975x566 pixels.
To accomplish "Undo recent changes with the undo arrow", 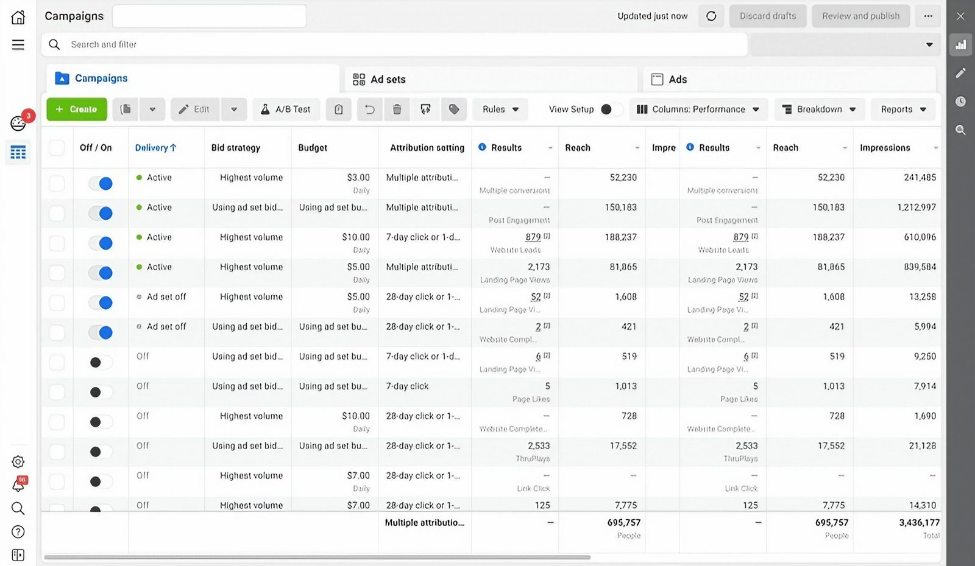I will (x=369, y=109).
